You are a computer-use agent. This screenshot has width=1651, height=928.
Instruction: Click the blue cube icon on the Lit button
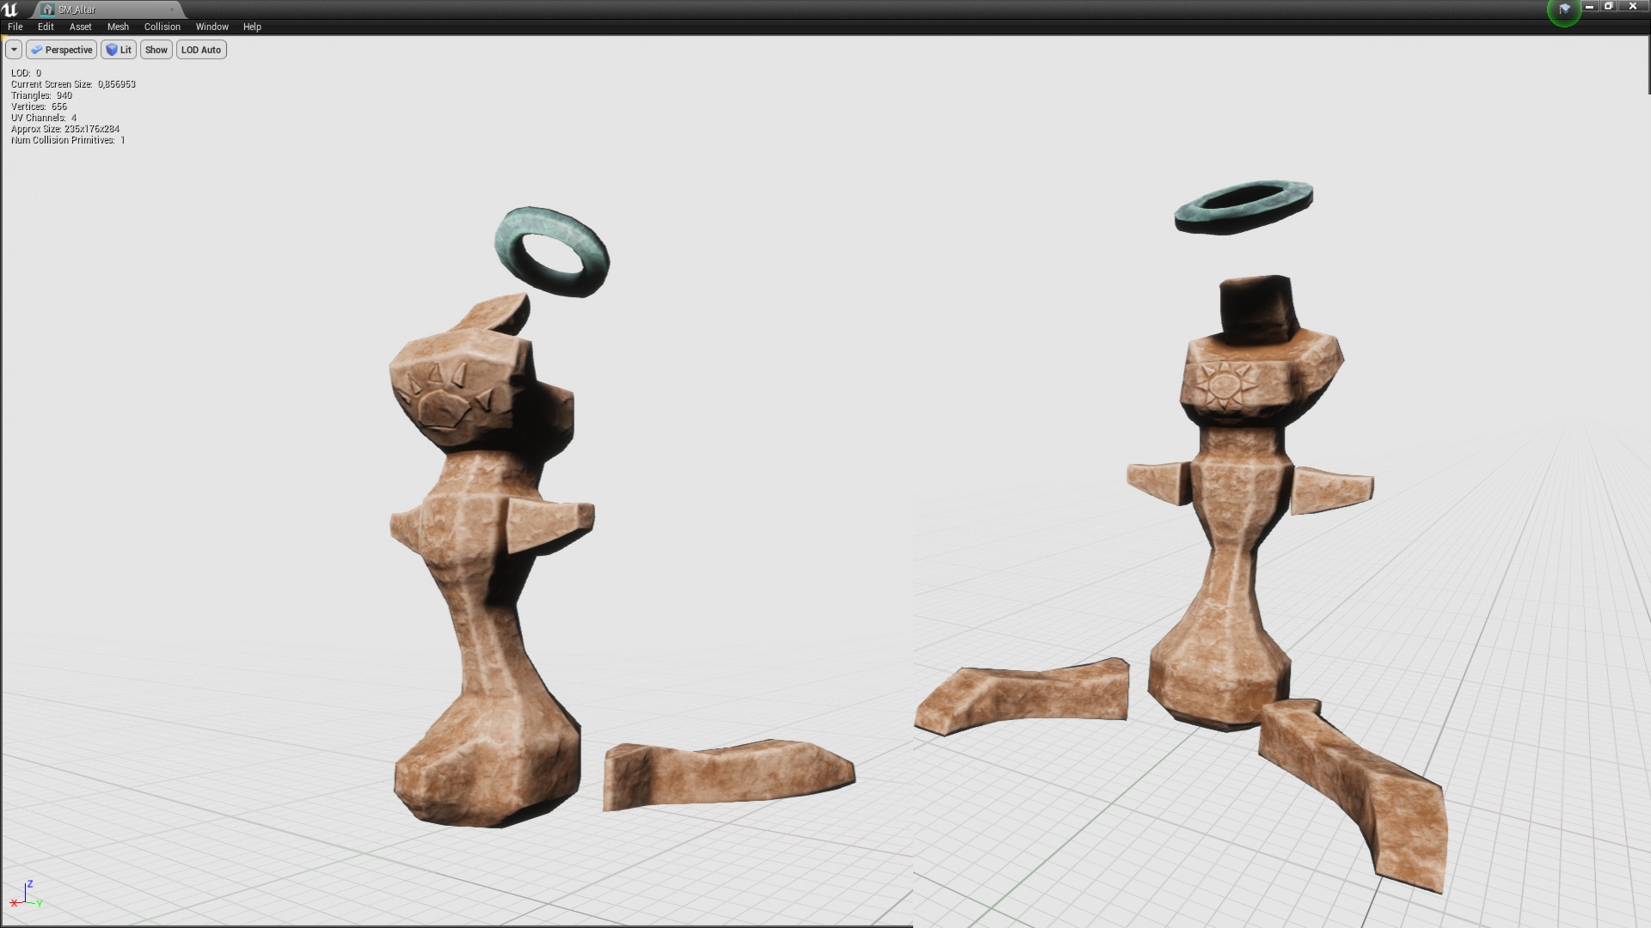(x=114, y=49)
